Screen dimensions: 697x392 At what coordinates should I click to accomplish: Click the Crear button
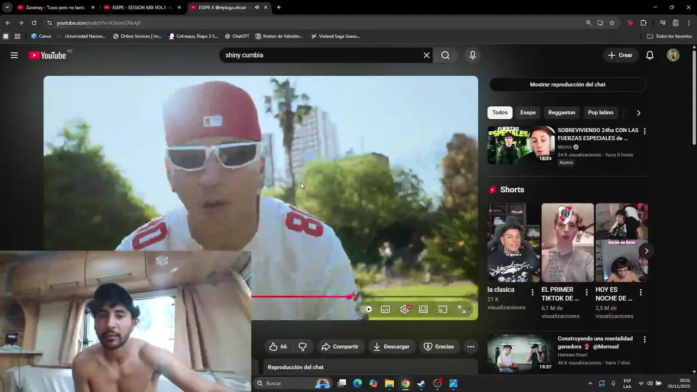pos(620,55)
